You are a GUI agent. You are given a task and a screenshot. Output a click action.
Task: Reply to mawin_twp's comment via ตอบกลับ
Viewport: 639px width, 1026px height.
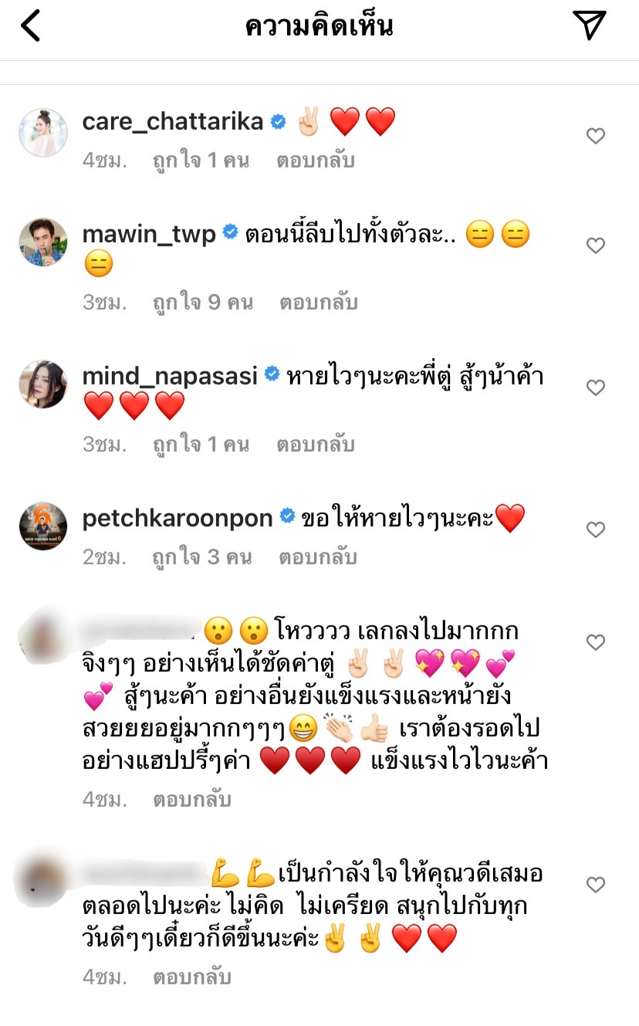pos(318,303)
